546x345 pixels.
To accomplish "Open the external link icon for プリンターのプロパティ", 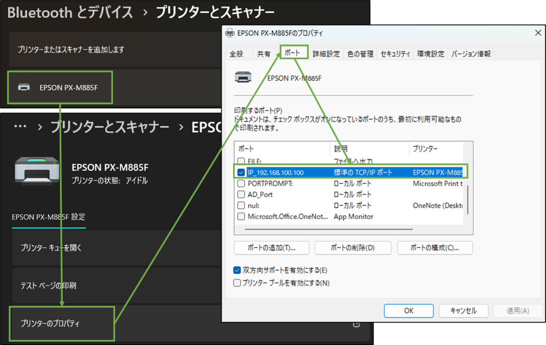I will (357, 324).
